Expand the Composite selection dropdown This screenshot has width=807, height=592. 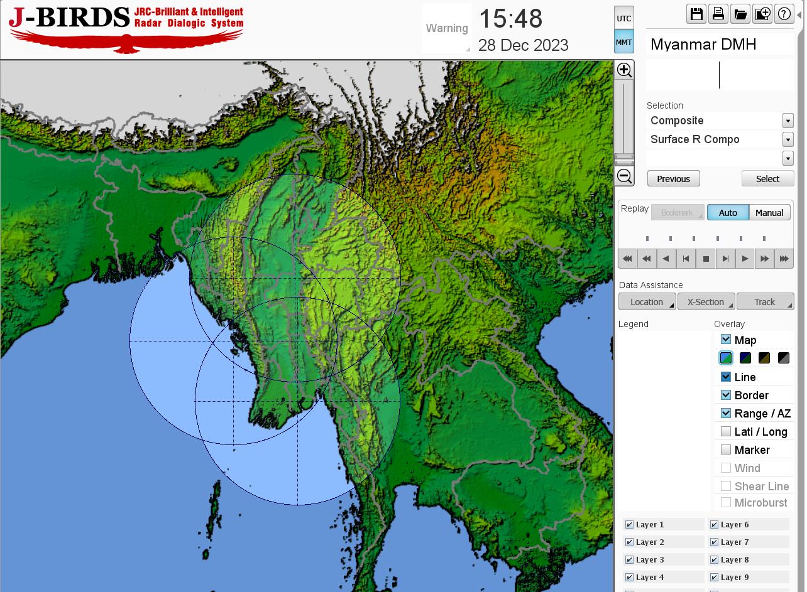[x=788, y=121]
